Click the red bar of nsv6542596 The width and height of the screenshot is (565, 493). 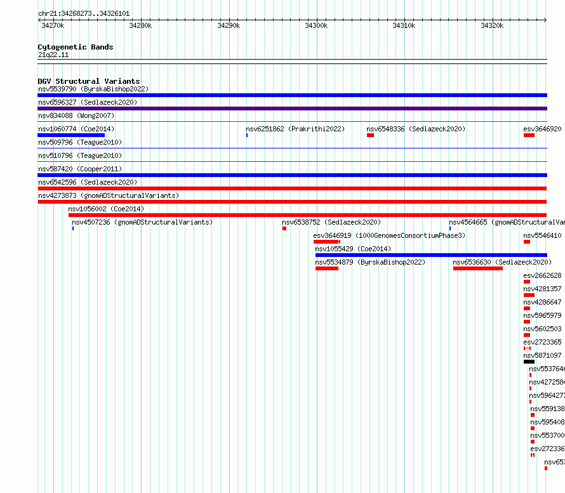(x=292, y=188)
